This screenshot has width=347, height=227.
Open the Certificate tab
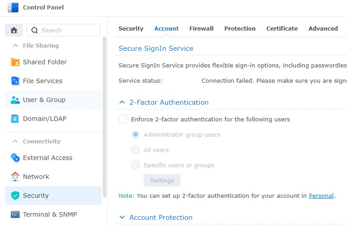[282, 28]
